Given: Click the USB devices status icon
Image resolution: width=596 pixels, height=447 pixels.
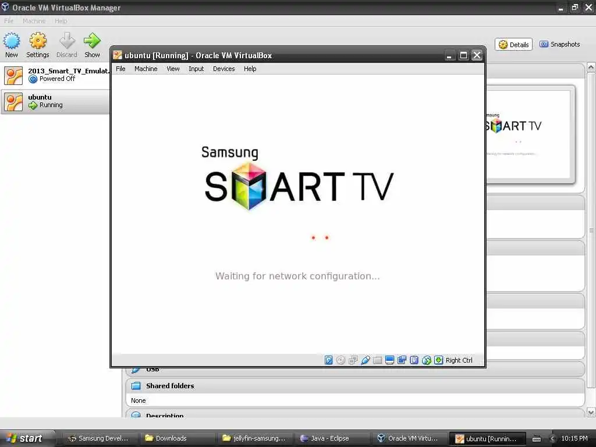Looking at the screenshot, I should (366, 360).
